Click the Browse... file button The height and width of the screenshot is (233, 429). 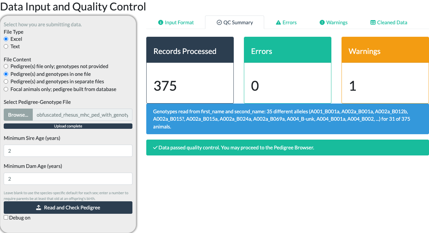pos(18,115)
